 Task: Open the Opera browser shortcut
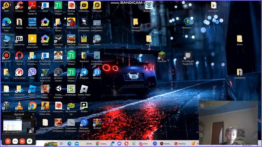19,56
